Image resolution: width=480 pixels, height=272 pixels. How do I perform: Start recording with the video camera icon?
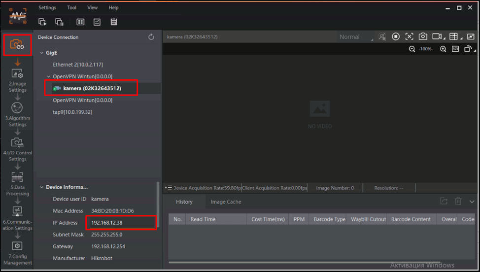pyautogui.click(x=437, y=37)
